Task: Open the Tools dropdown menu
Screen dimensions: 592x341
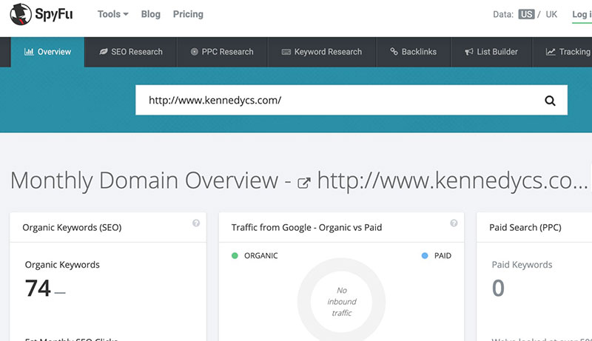Action: (x=113, y=14)
